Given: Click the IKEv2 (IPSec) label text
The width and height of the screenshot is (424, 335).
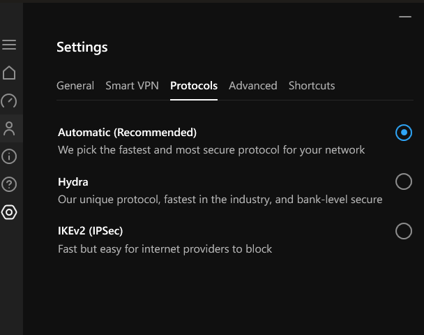Looking at the screenshot, I should coord(91,231).
